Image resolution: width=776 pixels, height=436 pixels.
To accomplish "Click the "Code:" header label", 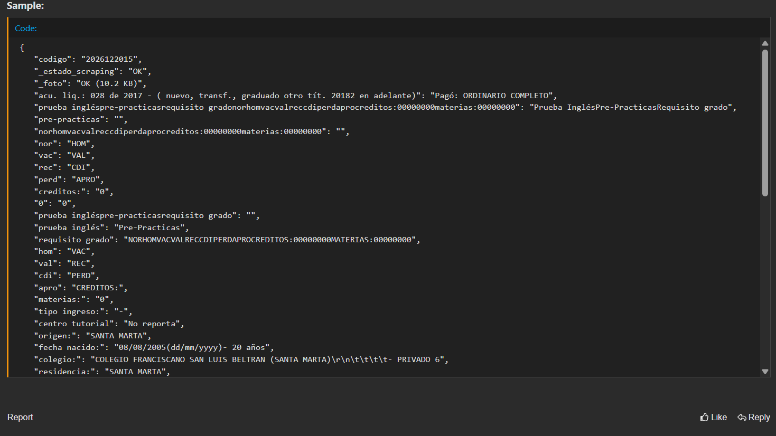I will [26, 29].
